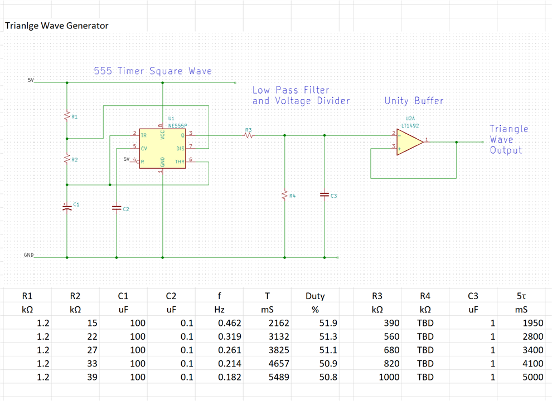Viewport: 552px width, 401px height.
Task: Select the R2 value cell 33
Action: [75, 363]
